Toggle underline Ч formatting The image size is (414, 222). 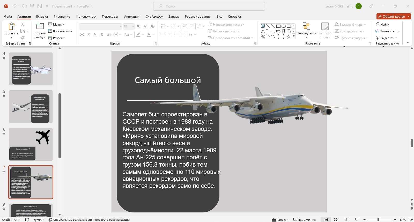pos(95,34)
